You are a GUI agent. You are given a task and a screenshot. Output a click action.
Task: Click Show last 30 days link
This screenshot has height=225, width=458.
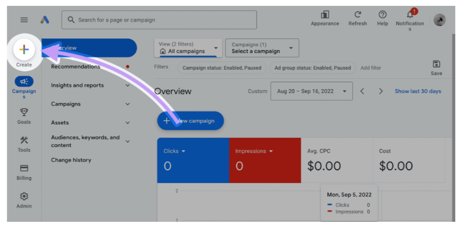point(417,91)
